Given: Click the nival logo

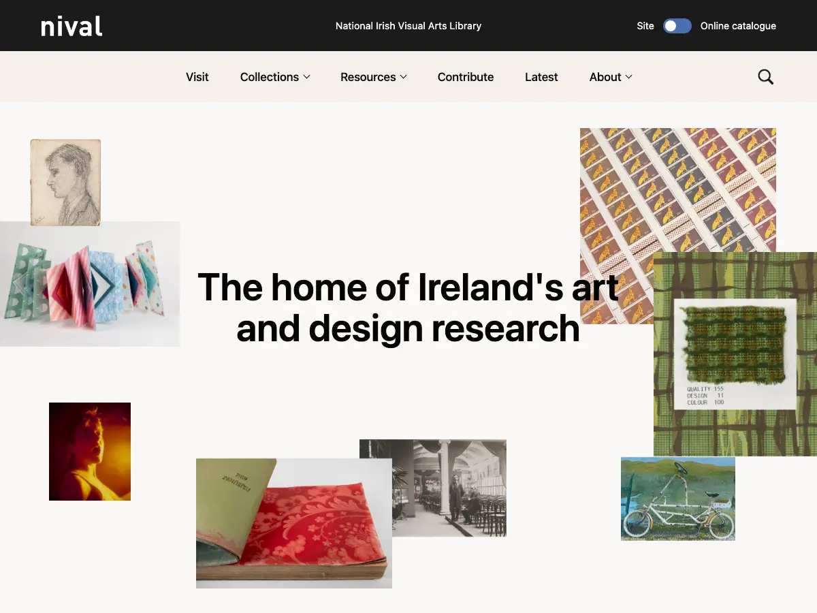Looking at the screenshot, I should (71, 26).
